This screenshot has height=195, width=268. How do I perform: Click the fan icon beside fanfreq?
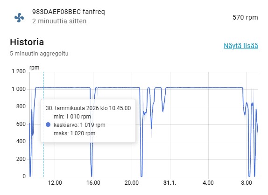[x=19, y=18]
